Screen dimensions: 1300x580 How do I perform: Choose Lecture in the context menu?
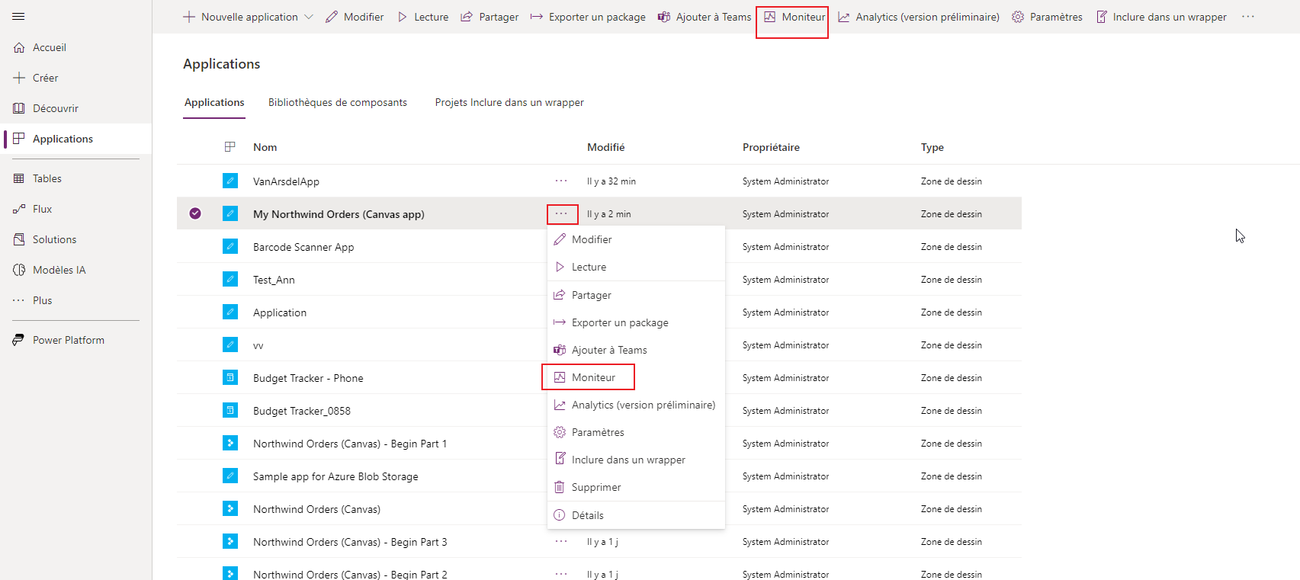pyautogui.click(x=636, y=267)
